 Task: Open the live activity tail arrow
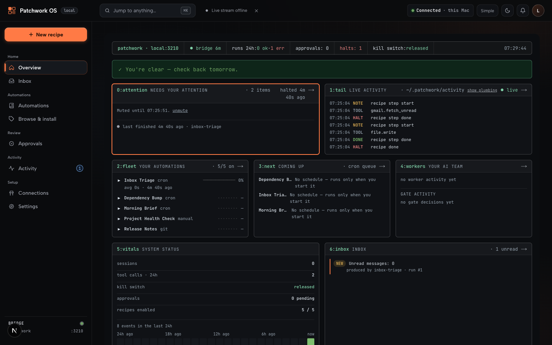click(524, 90)
